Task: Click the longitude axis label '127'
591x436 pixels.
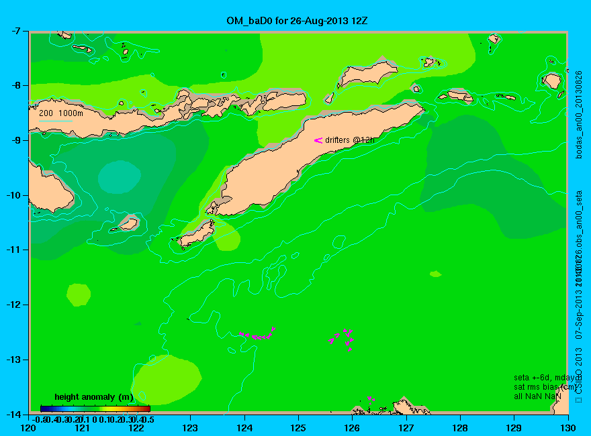Action: tap(406, 428)
